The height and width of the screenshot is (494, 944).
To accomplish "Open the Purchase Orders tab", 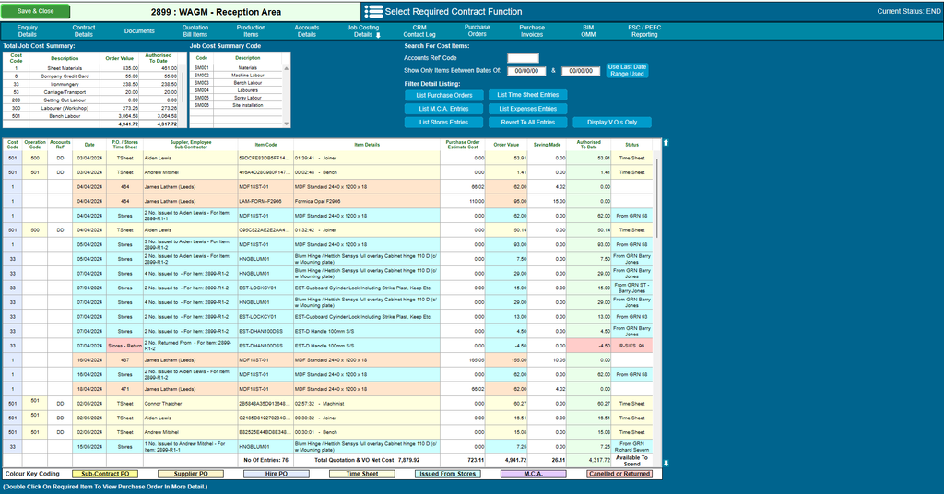I will click(x=477, y=30).
